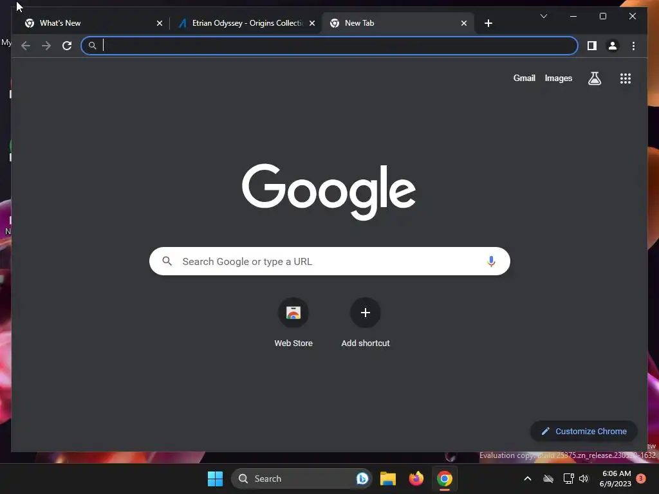Open the Web Store shortcut

click(x=293, y=323)
